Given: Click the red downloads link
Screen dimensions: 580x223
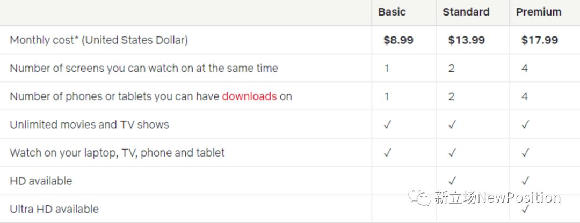Looking at the screenshot, I should pyautogui.click(x=249, y=96).
